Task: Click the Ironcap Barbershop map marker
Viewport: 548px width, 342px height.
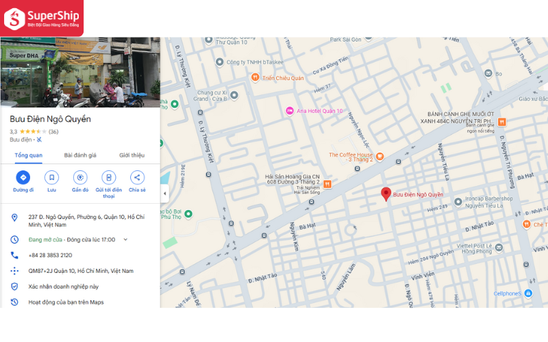Action: [458, 202]
